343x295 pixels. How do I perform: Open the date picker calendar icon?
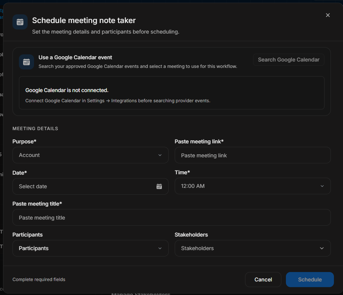click(x=159, y=186)
